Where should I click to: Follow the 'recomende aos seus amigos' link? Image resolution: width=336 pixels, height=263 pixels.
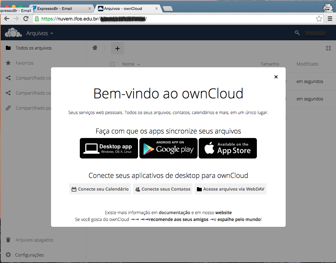pos(179,219)
